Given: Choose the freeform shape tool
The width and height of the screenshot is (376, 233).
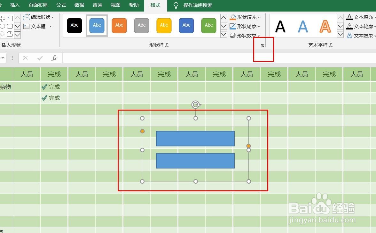Looking at the screenshot, I should click(10, 34).
